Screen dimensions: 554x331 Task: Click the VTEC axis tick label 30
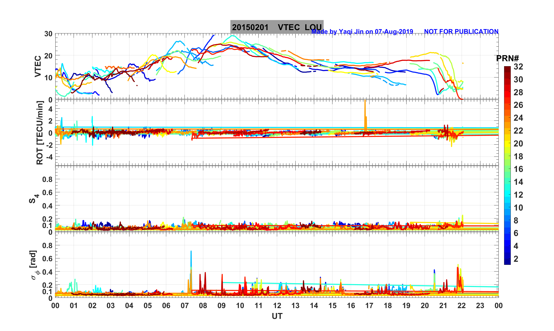[x=48, y=34]
